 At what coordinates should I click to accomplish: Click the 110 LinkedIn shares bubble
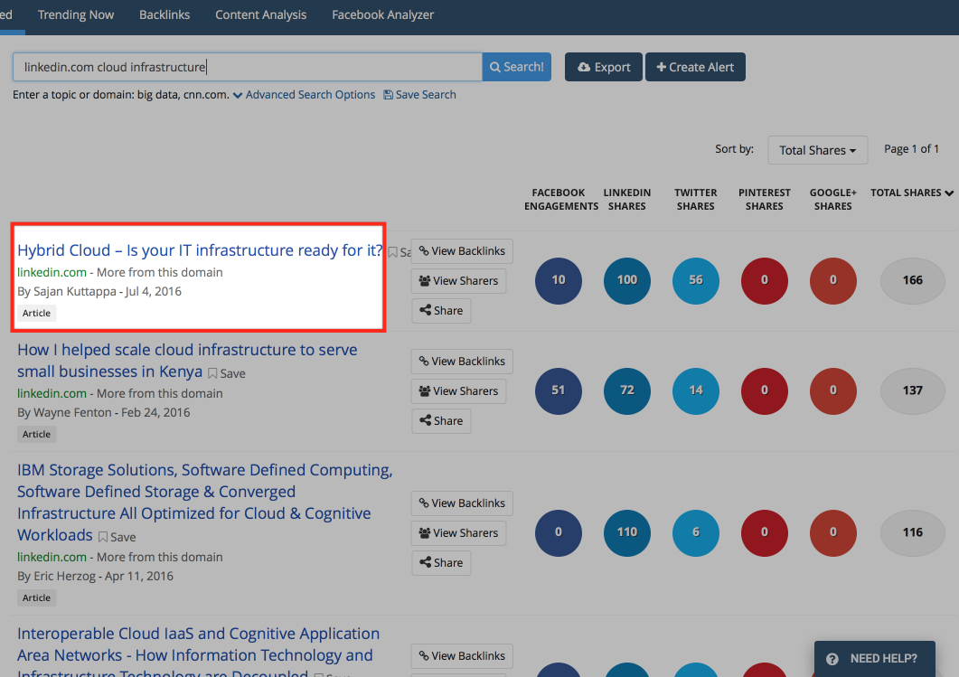[627, 532]
